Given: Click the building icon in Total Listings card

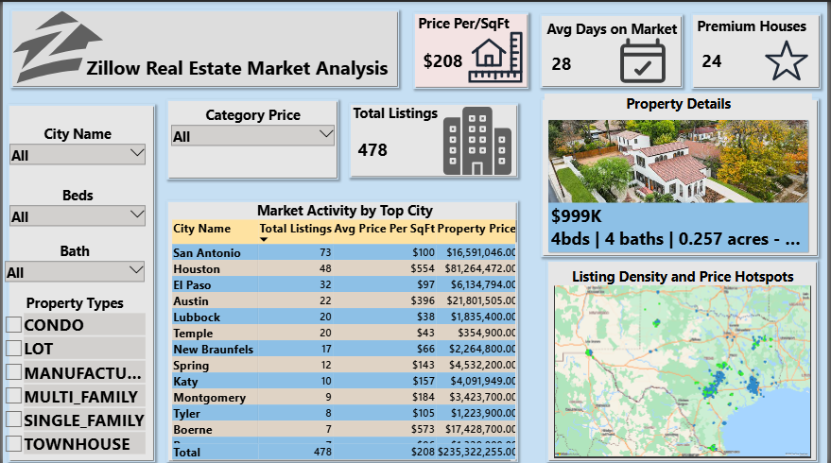Looking at the screenshot, I should (477, 142).
